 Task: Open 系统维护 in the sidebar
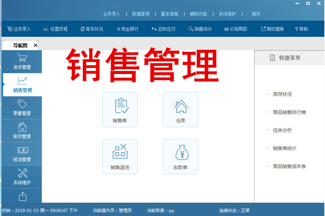coord(22,177)
